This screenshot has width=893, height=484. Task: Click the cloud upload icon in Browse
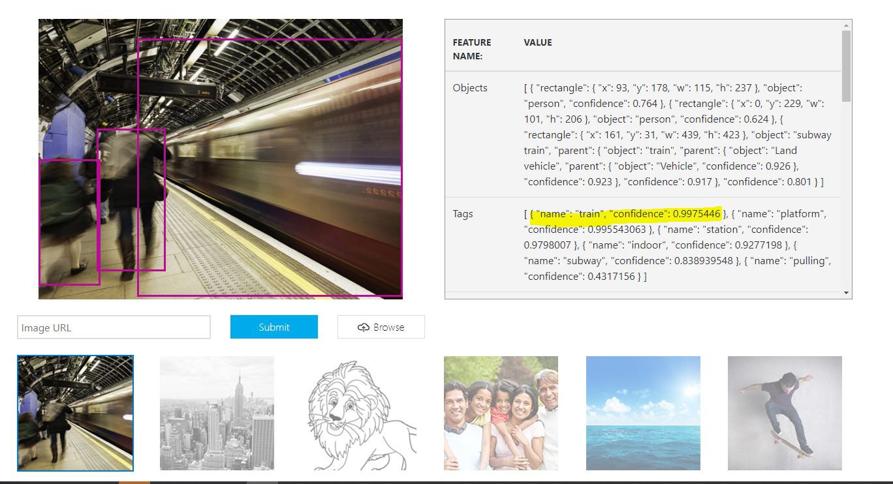364,327
